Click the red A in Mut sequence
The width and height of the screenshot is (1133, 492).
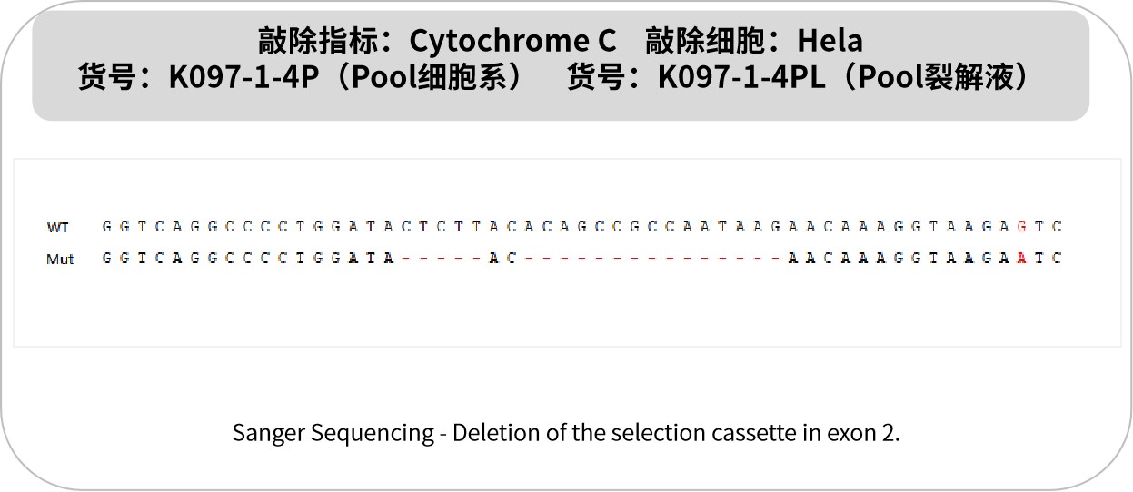pos(1022,259)
